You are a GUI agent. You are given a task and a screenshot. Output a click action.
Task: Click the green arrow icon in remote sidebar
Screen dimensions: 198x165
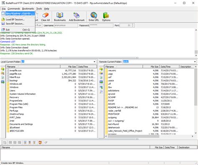pos(101,87)
